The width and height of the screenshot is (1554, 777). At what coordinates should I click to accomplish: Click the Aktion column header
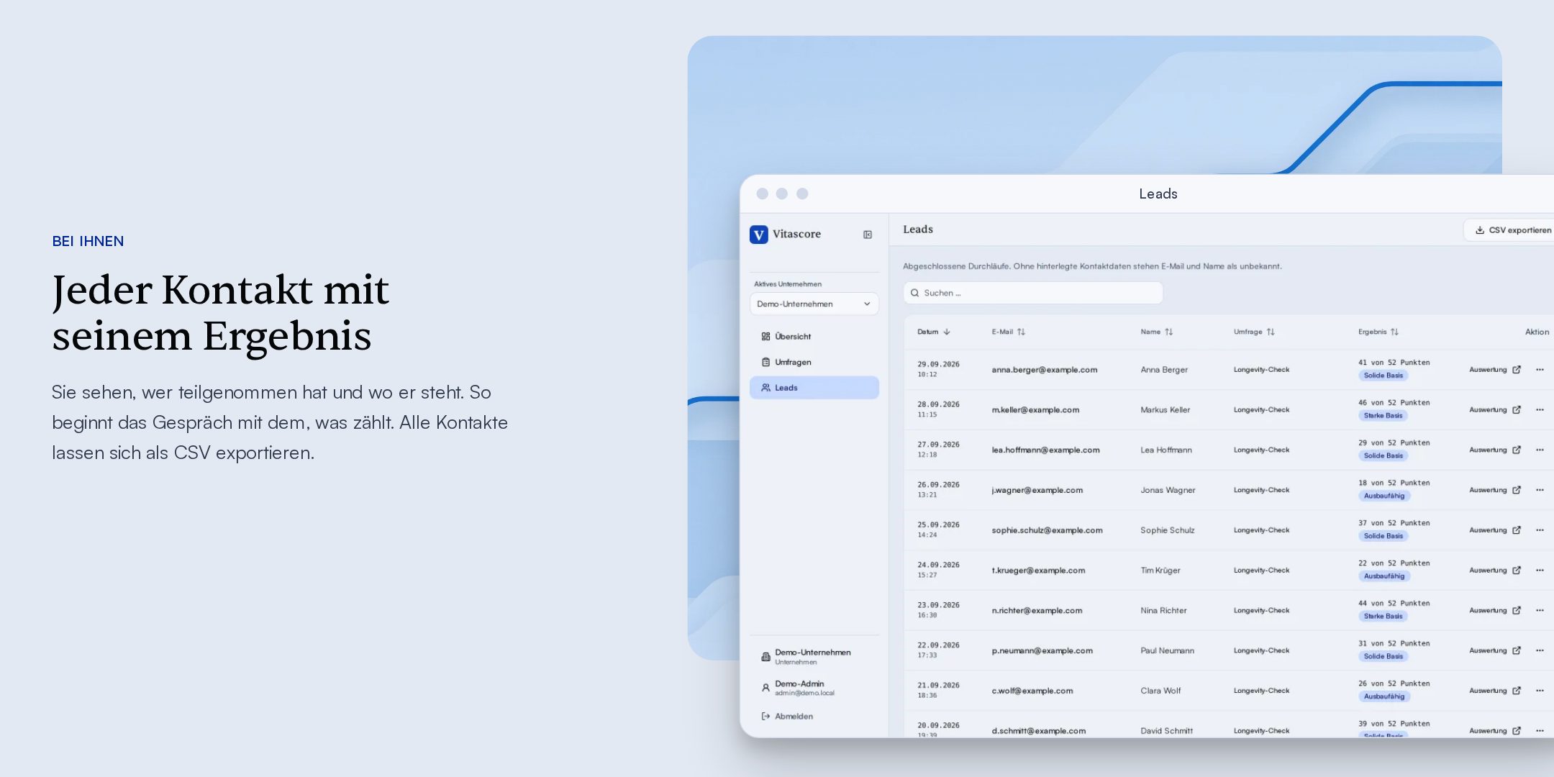coord(1537,332)
